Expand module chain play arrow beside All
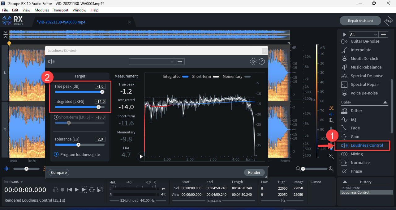This screenshot has height=210, width=396. click(344, 35)
